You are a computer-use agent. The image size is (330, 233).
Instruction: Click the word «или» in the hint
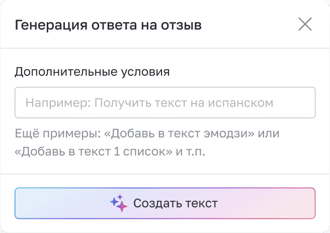(x=271, y=135)
